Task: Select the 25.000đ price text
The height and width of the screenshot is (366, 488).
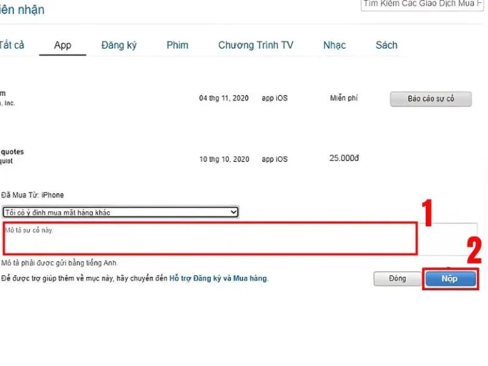Action: coord(344,158)
